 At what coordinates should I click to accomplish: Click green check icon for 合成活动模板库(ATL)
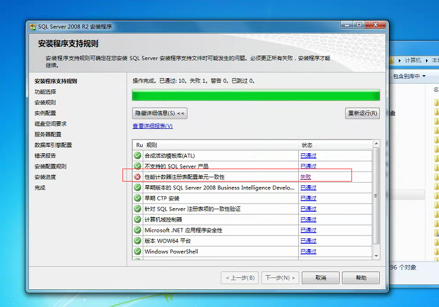(137, 156)
